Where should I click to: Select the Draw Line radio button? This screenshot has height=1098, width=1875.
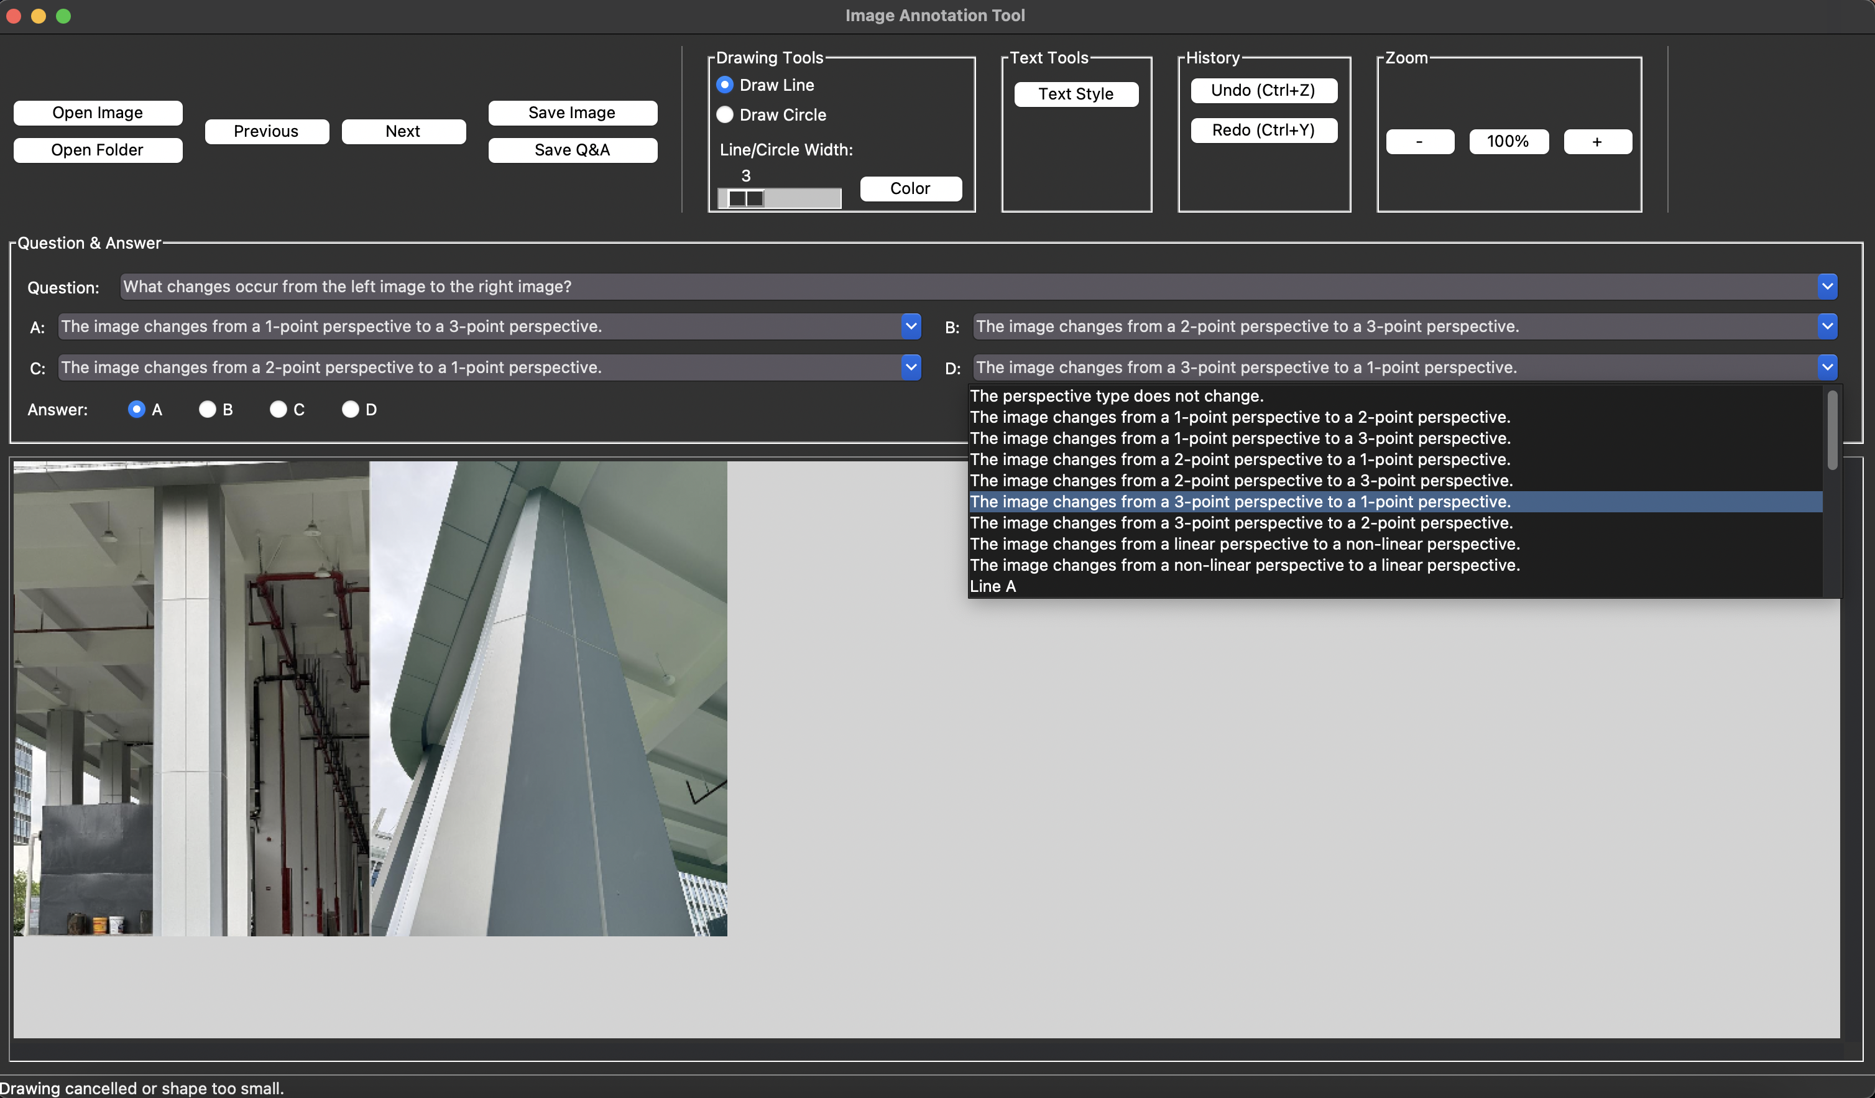tap(725, 85)
